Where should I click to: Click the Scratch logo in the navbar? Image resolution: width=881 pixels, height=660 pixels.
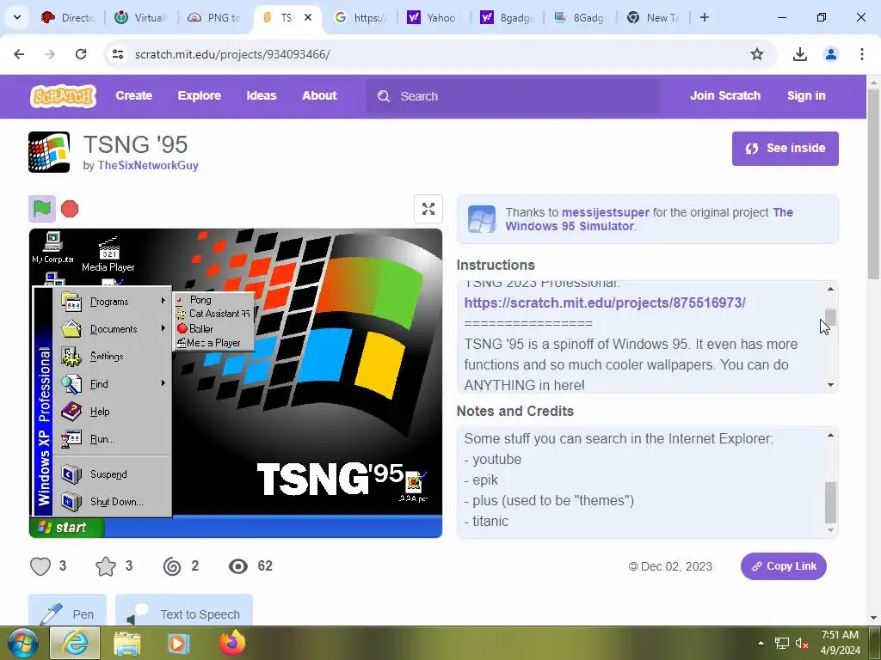(63, 96)
